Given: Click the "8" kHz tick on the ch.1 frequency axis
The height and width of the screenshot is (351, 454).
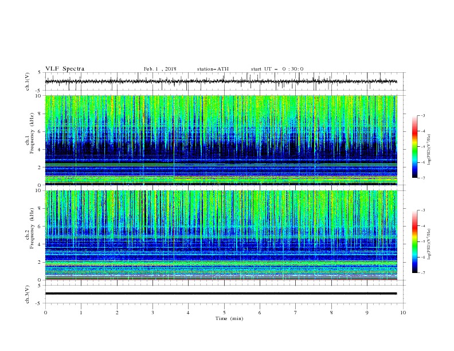Looking at the screenshot, I should (40, 114).
